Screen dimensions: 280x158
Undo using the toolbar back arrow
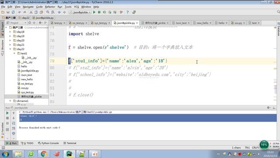click(x=19, y=12)
